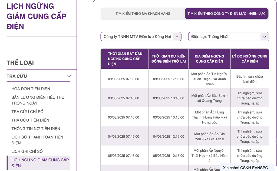Expand the Công ty TNHH MTV Điện lực Đồng Nai dropdown arrow
The width and height of the screenshot is (277, 171).
(x=177, y=37)
